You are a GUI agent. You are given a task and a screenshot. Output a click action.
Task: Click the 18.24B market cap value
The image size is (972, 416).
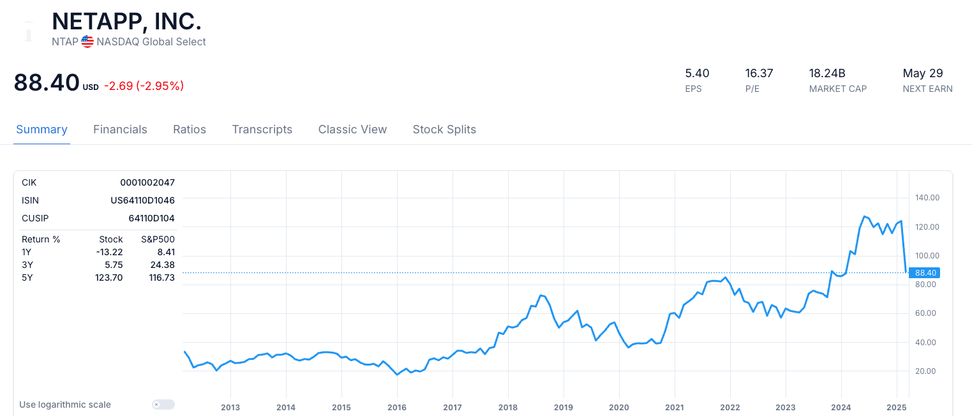pos(827,73)
